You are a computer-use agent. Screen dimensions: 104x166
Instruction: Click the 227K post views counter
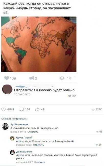point(97,110)
